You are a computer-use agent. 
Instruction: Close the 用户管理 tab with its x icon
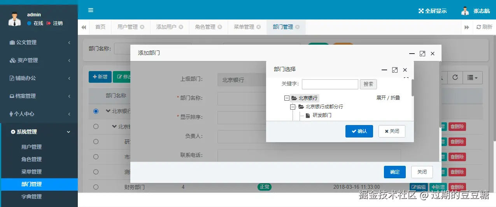[142, 27]
